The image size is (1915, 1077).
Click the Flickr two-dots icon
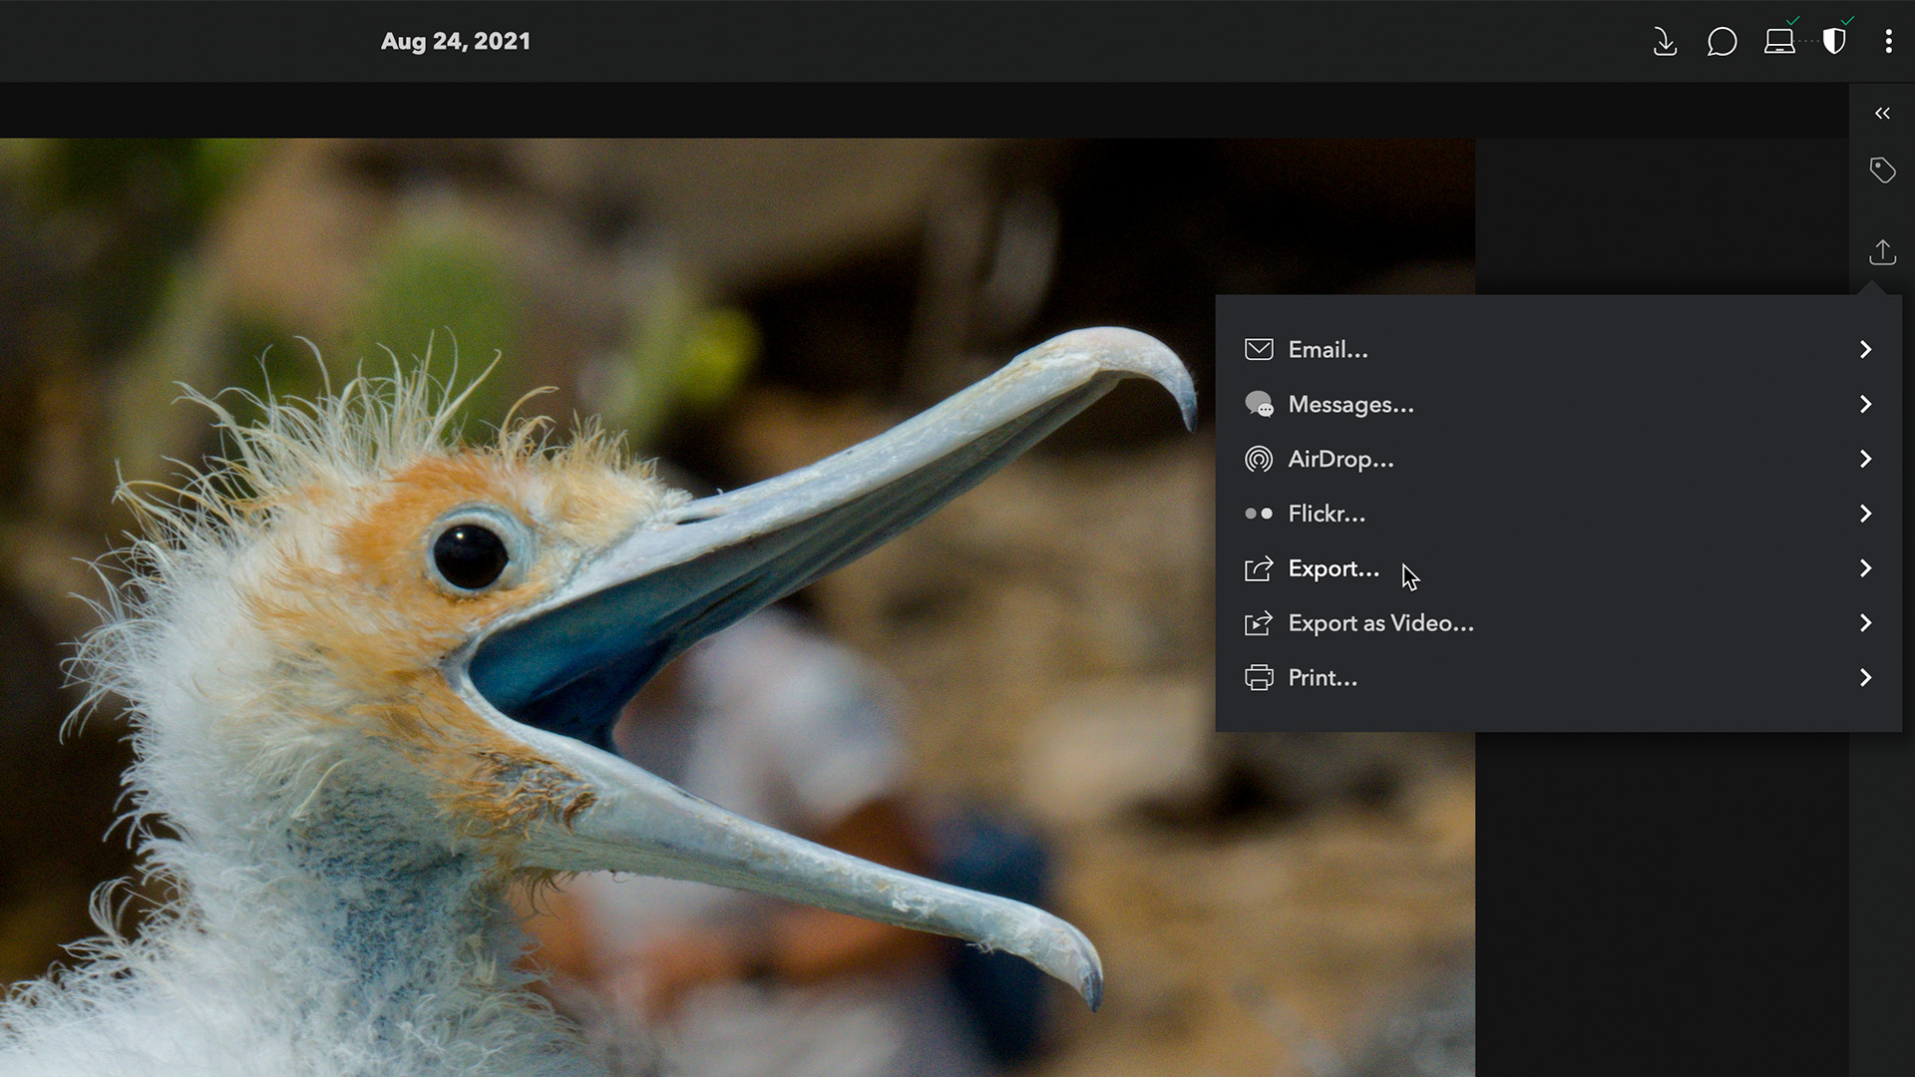click(1259, 514)
